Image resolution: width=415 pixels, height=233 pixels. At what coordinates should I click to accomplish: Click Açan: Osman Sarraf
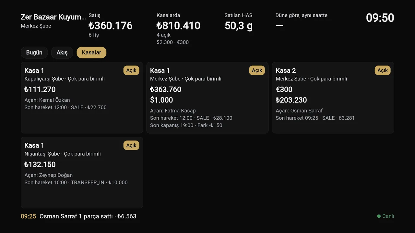(x=299, y=111)
